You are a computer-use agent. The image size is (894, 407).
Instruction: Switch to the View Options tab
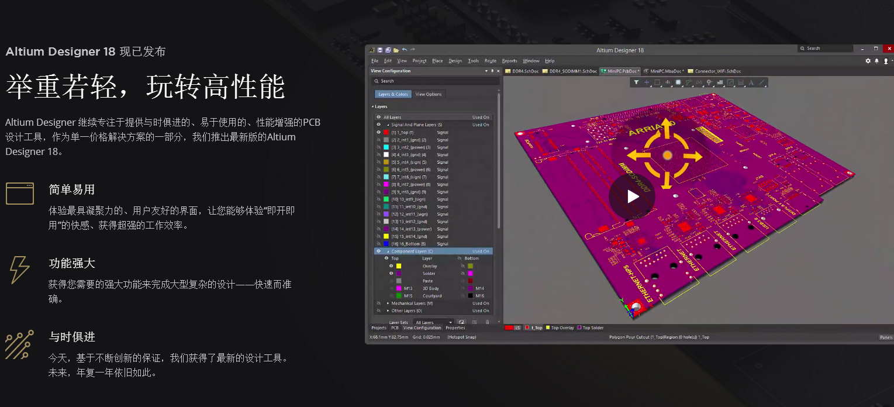429,94
